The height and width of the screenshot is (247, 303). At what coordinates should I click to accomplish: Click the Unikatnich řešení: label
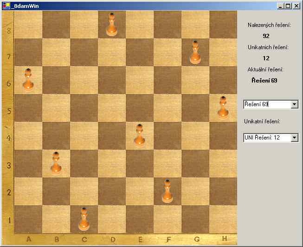click(268, 47)
